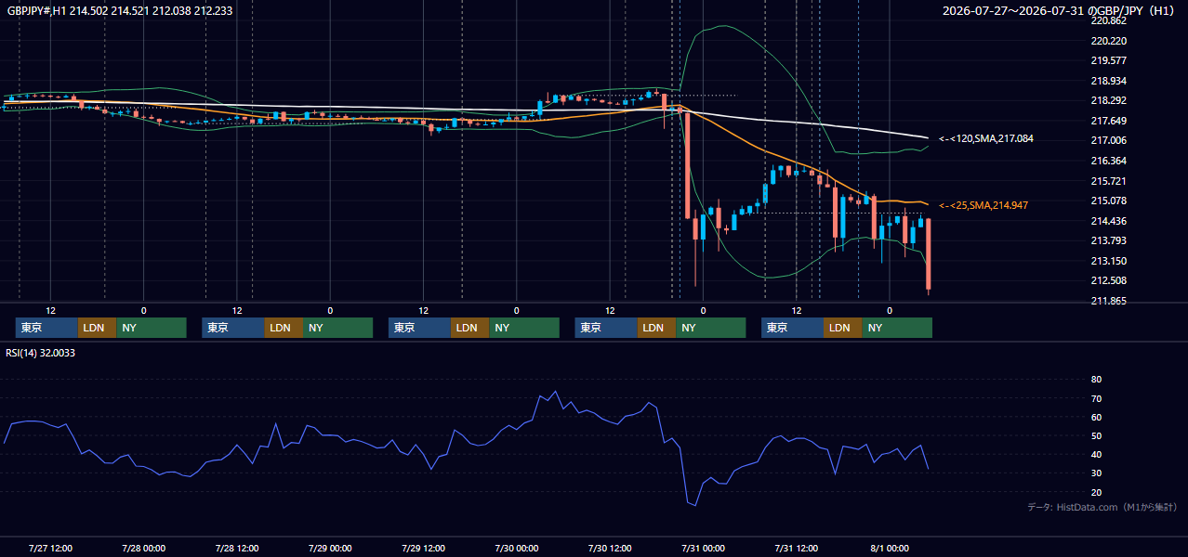The image size is (1188, 557).
Task: Click price axis value 218.292
Action: (x=1108, y=100)
